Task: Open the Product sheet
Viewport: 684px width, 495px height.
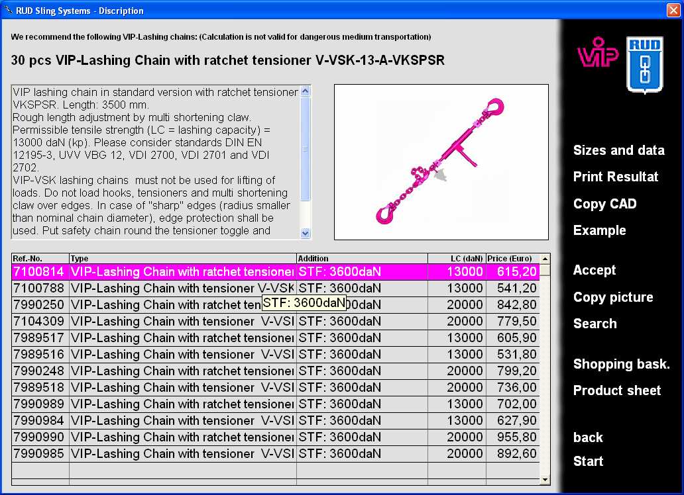Action: pos(617,390)
